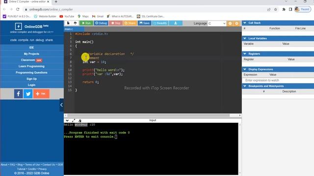Create a new file with the toolbar icon
The image size is (314, 176).
[68, 23]
